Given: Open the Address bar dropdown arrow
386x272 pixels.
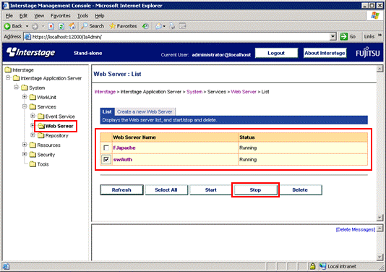Looking at the screenshot, I should pyautogui.click(x=333, y=37).
